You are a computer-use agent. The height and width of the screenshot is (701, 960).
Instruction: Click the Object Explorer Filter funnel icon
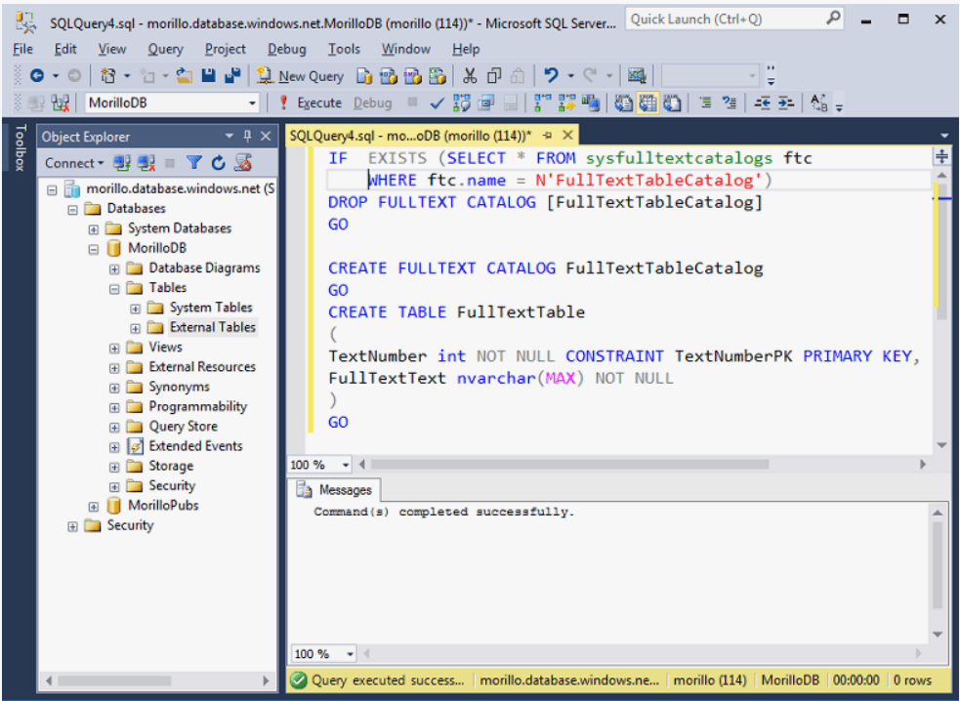click(x=194, y=163)
